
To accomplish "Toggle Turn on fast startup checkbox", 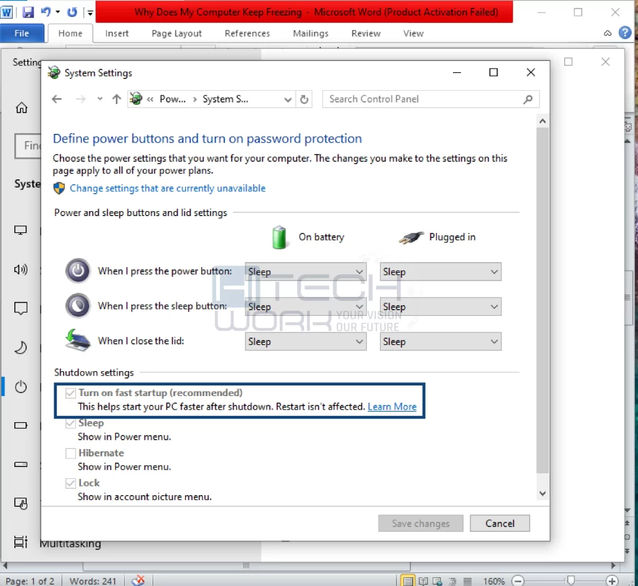I will pos(70,393).
